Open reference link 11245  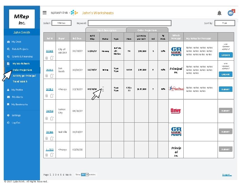coord(49,51)
